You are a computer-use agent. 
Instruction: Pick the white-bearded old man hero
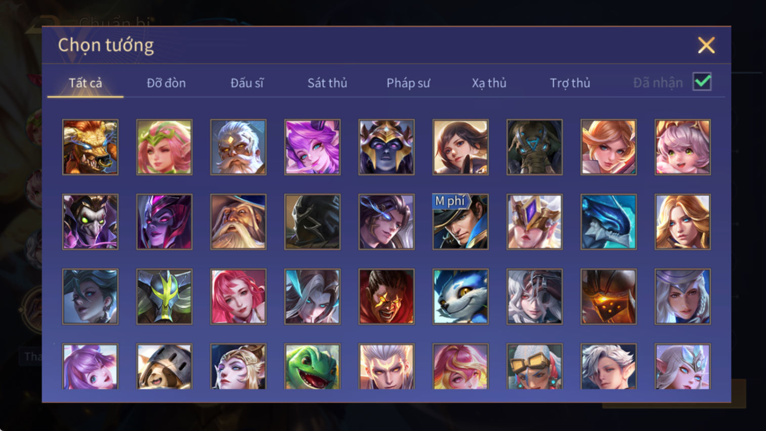(x=238, y=147)
